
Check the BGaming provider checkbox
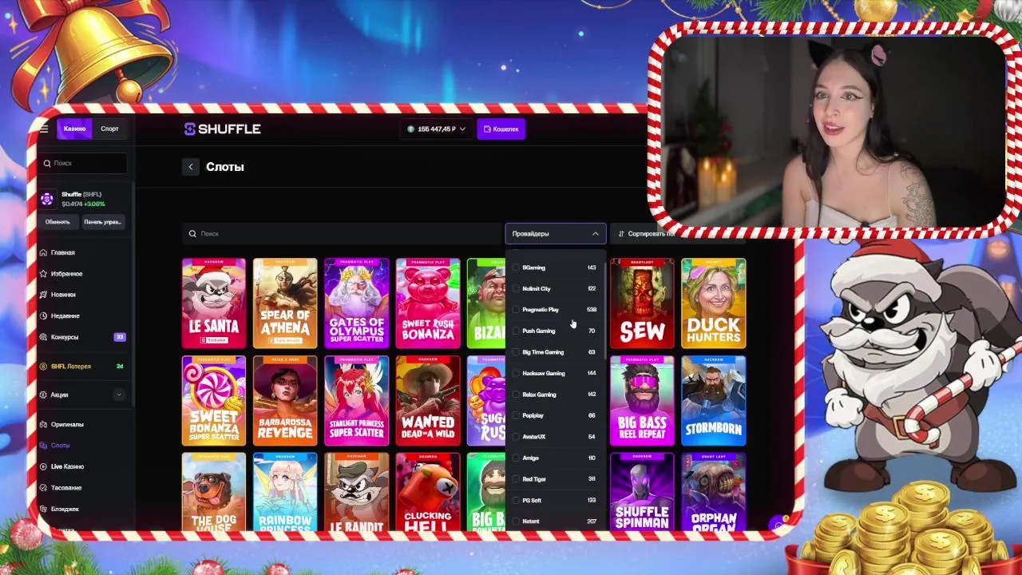[x=516, y=268]
